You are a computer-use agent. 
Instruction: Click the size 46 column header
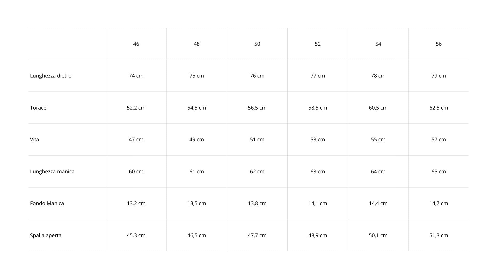pyautogui.click(x=136, y=44)
